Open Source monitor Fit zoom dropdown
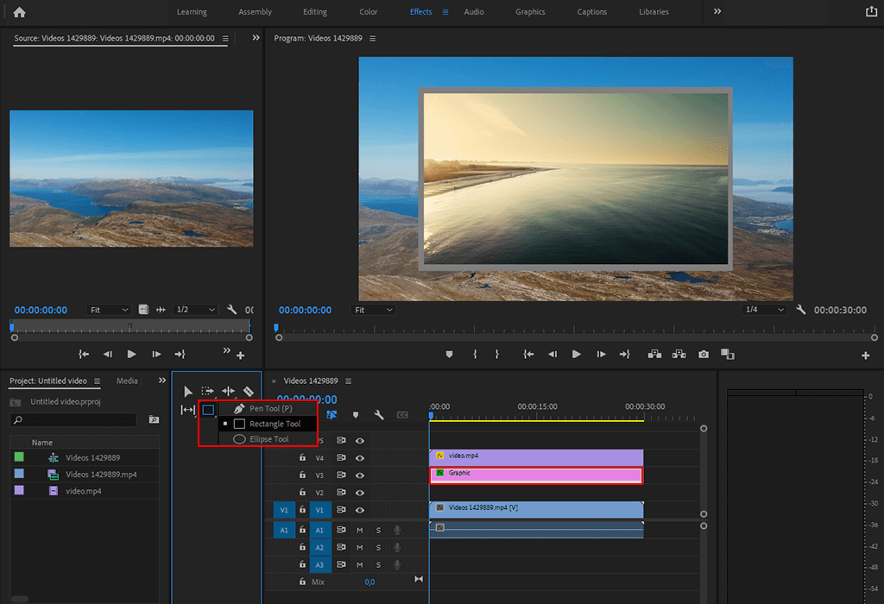 coord(109,310)
